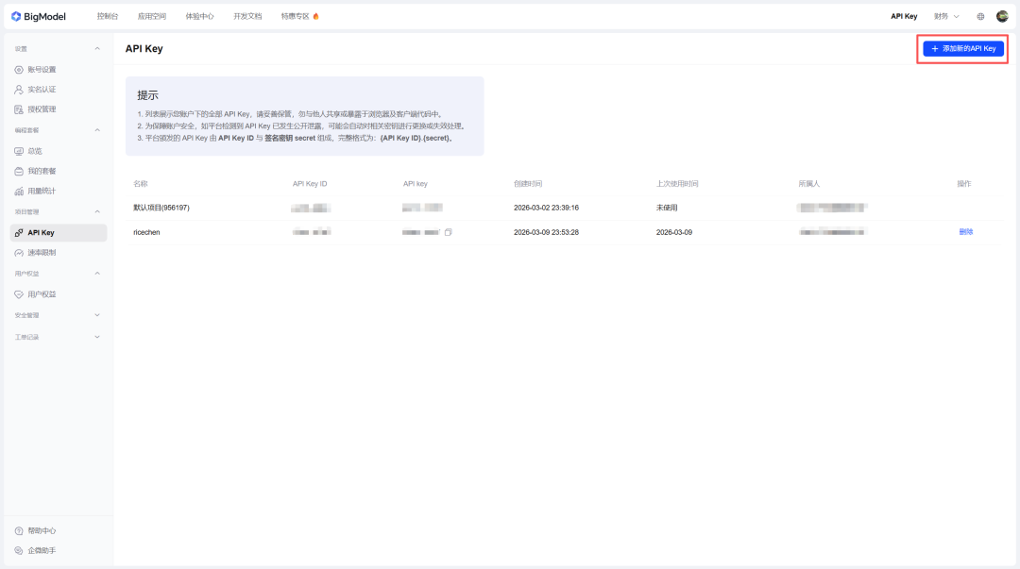
Task: Open 应用空间 in top navigation
Action: pyautogui.click(x=151, y=16)
